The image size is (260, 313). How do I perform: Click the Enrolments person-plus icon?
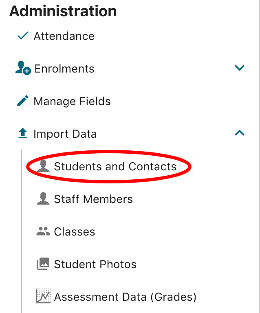tap(23, 68)
